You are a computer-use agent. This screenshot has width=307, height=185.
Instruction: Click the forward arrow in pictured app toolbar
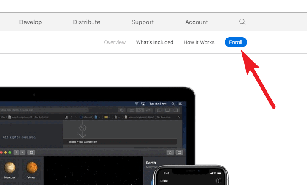(x=22, y=152)
